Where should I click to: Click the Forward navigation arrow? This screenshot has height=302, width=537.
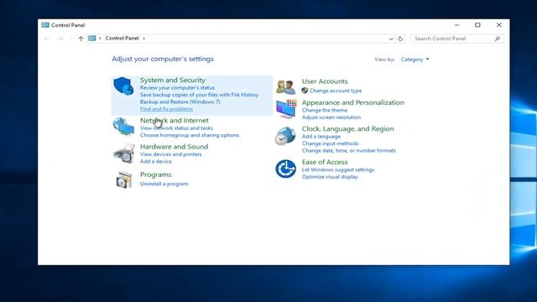(60, 39)
